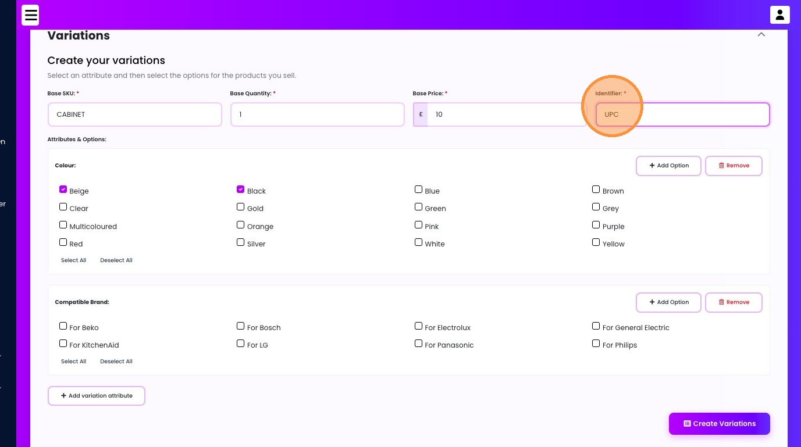This screenshot has width=801, height=447.
Task: Click Add variation attribute plus button
Action: pyautogui.click(x=97, y=396)
